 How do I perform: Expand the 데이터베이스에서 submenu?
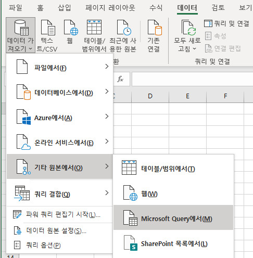tap(60, 92)
